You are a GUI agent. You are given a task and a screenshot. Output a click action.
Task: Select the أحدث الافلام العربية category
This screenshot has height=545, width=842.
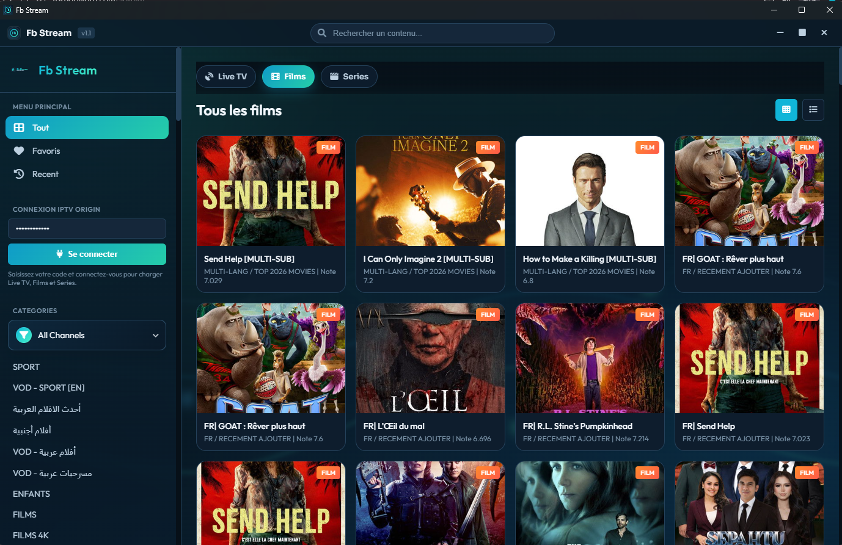pyautogui.click(x=47, y=409)
